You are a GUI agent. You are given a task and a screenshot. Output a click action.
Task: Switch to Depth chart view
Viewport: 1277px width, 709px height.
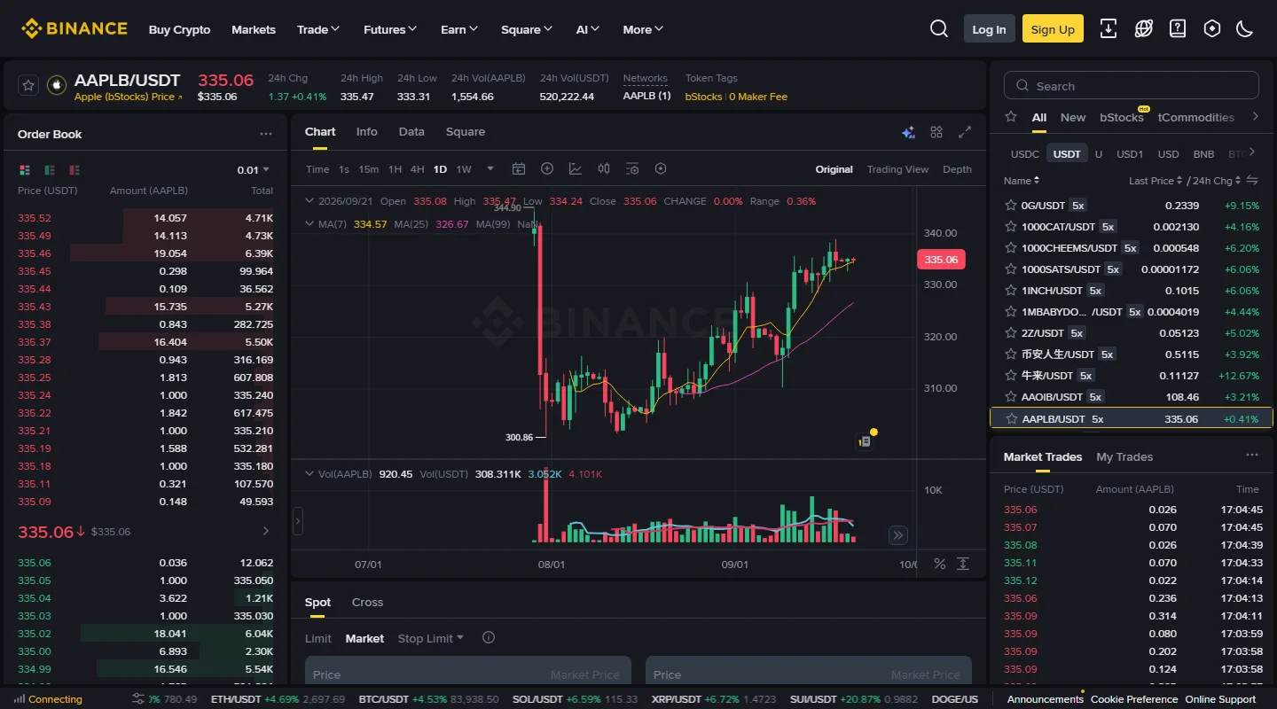(x=957, y=169)
